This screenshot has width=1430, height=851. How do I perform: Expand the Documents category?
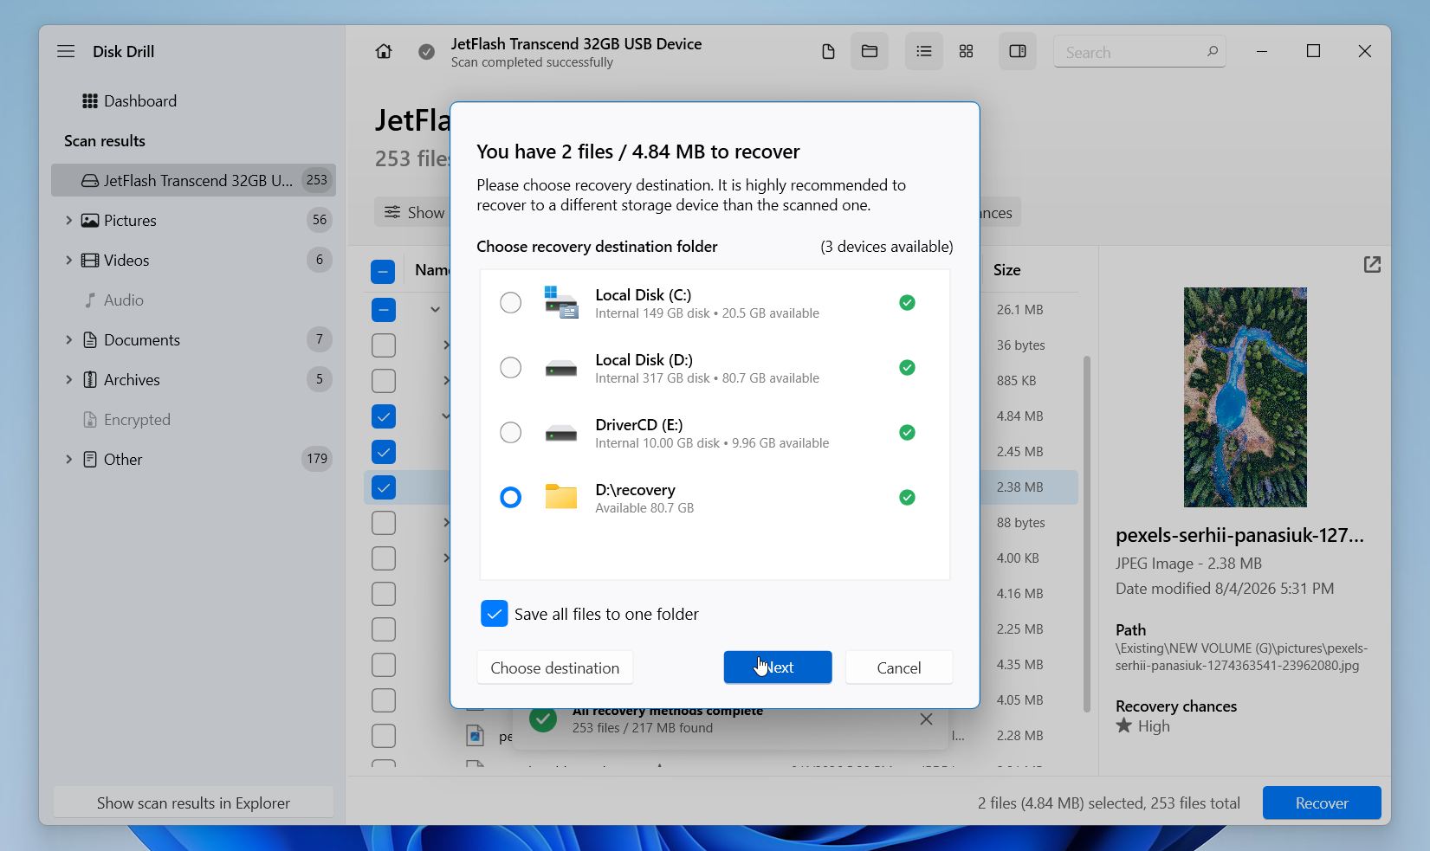(x=68, y=340)
